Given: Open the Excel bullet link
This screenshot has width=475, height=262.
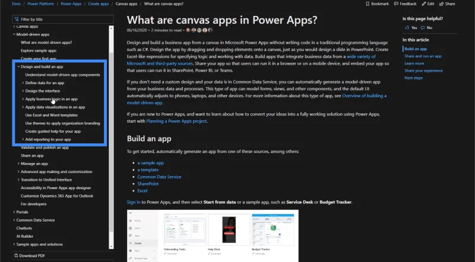Looking at the screenshot, I should click(x=142, y=191).
